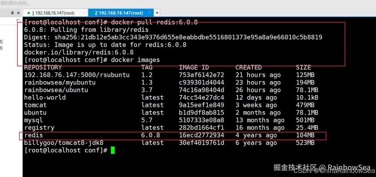
Task: Click the SIZE column header
Action: coord(303,67)
